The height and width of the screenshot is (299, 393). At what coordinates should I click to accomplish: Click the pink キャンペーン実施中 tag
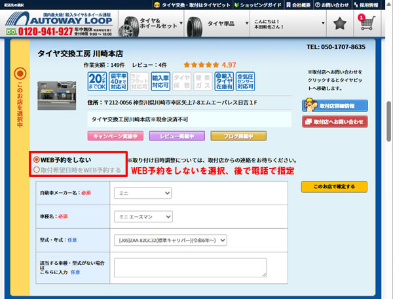click(113, 136)
